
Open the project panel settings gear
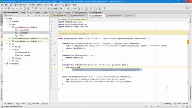pyautogui.click(x=43, y=16)
